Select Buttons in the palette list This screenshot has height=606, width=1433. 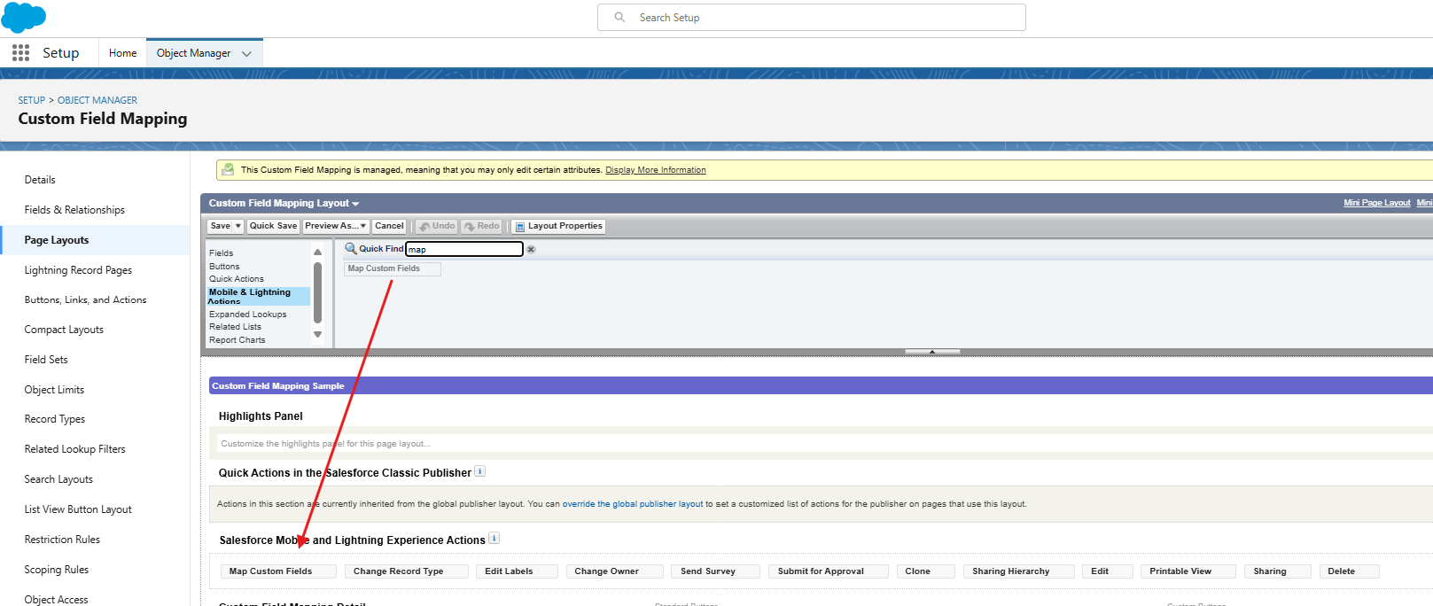[x=224, y=266]
